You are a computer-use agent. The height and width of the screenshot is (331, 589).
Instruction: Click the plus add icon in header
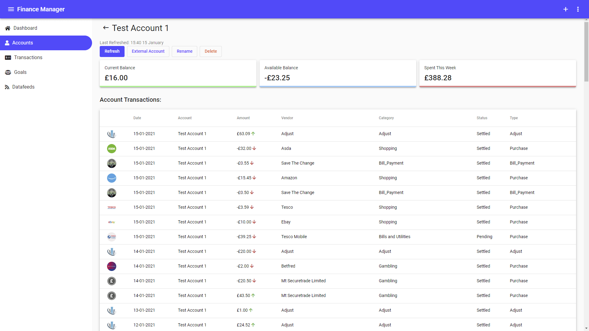565,9
